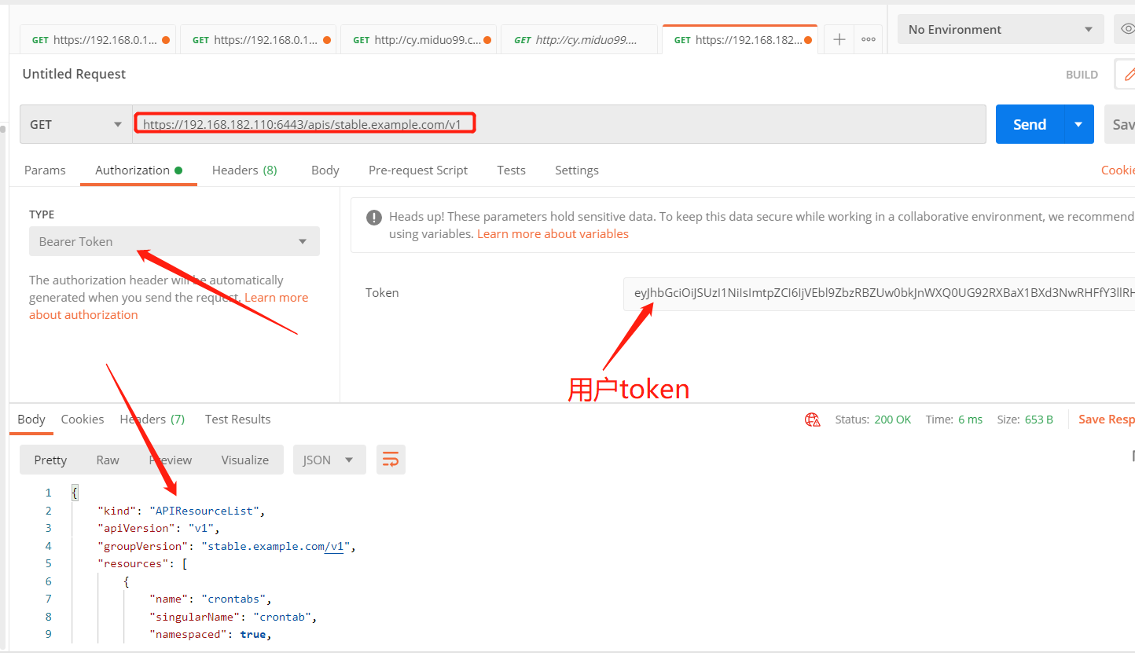Image resolution: width=1135 pixels, height=656 pixels.
Task: Select the Preview view mode
Action: [x=171, y=460]
